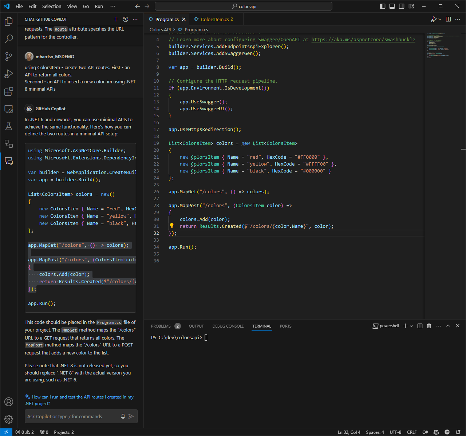Show Copilot chat history
466x436 pixels.
point(126,19)
